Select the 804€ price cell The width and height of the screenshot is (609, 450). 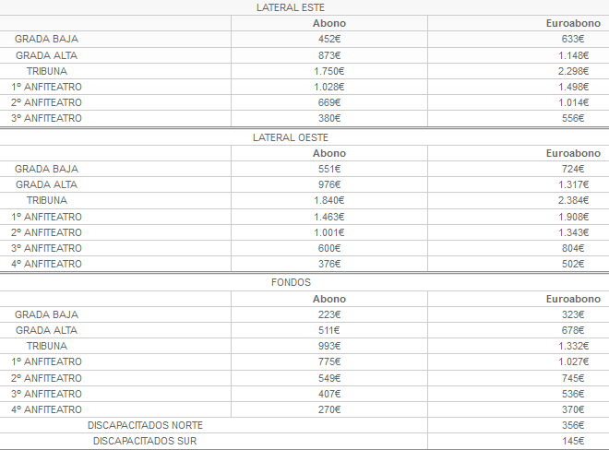573,248
